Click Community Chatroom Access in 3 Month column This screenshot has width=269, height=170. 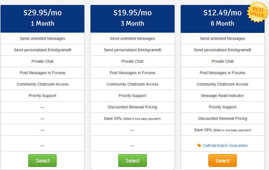(132, 84)
